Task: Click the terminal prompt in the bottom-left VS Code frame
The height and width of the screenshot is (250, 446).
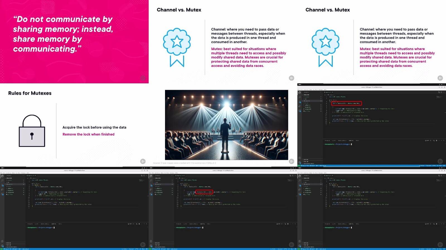Action: coord(41,227)
